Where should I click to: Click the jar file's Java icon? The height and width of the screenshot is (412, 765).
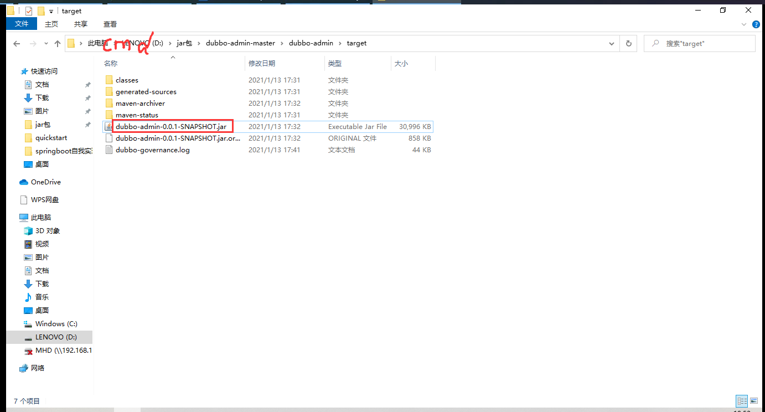(x=109, y=127)
